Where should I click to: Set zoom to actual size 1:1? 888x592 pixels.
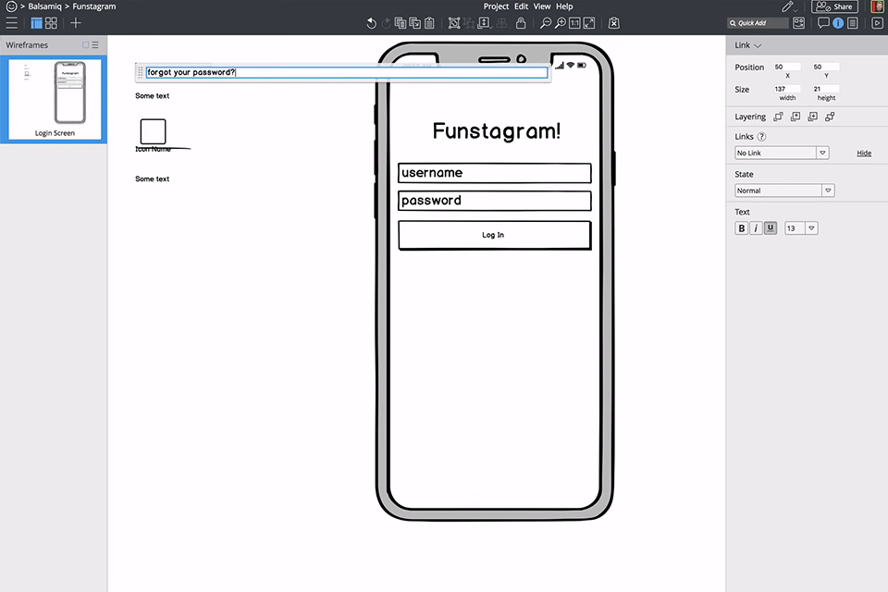coord(574,23)
